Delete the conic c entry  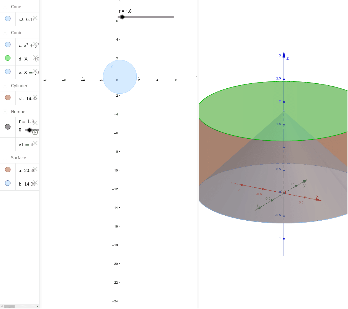35,44
